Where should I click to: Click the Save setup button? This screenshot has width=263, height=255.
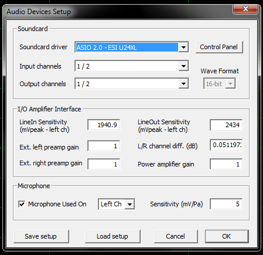point(41,236)
